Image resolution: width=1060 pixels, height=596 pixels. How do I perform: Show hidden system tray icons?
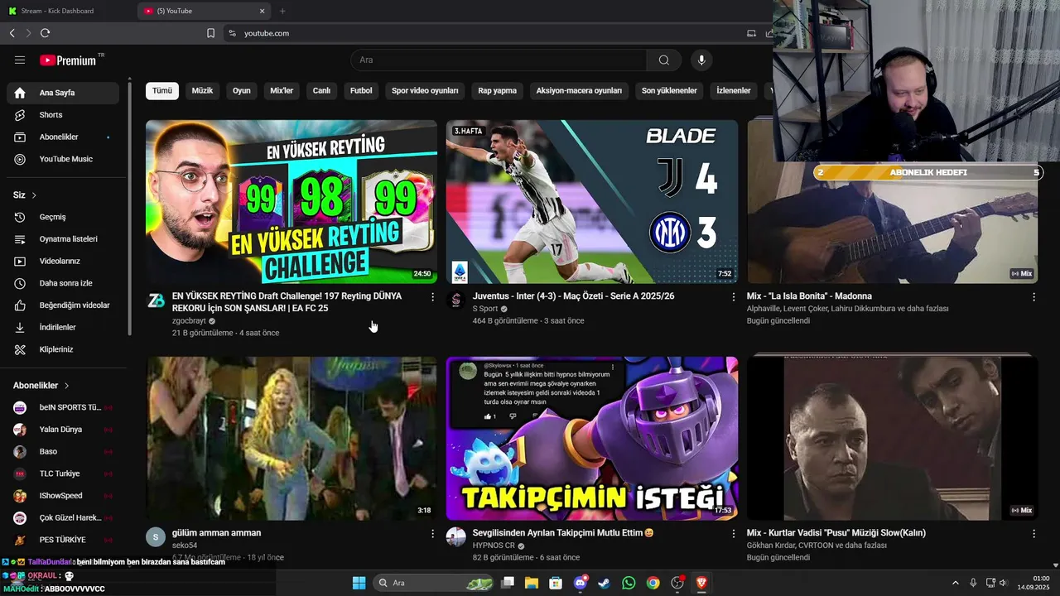point(955,583)
